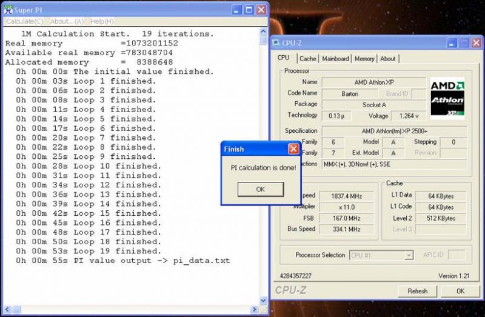Open the Help(H) menu in Super PI

click(102, 21)
